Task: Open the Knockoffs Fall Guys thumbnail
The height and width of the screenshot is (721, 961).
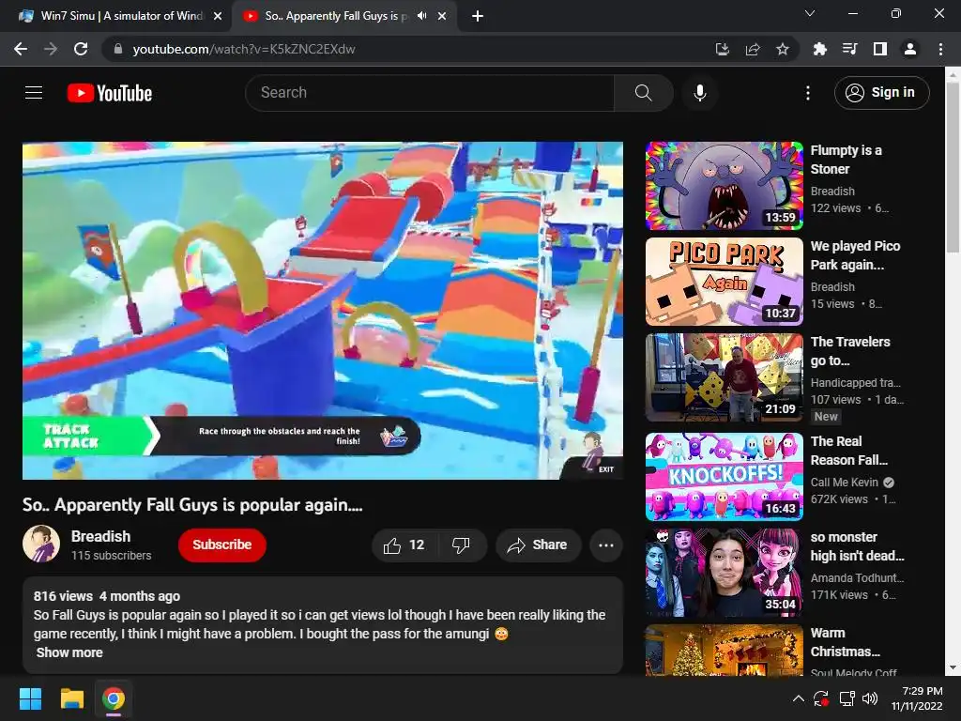Action: click(x=724, y=476)
